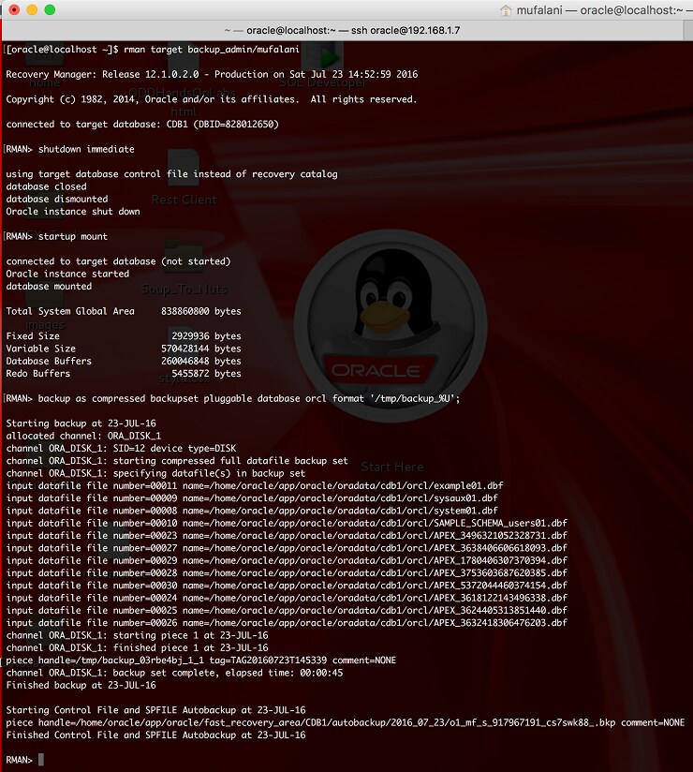Click the APEX_3496321052328731.dbf datafile line
This screenshot has height=772, width=693.
287,536
